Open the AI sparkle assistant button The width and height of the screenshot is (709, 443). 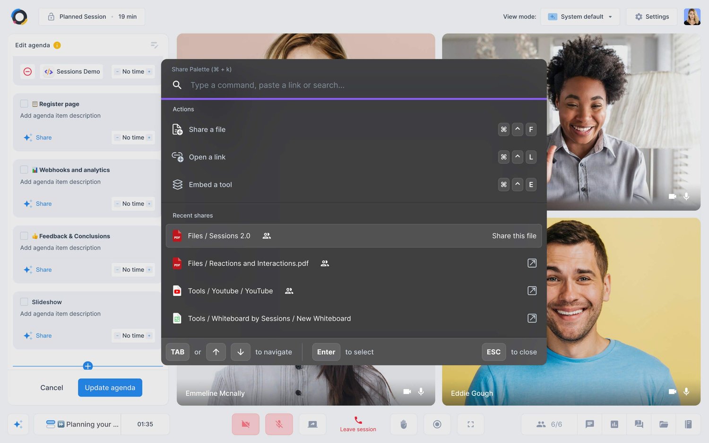click(18, 424)
